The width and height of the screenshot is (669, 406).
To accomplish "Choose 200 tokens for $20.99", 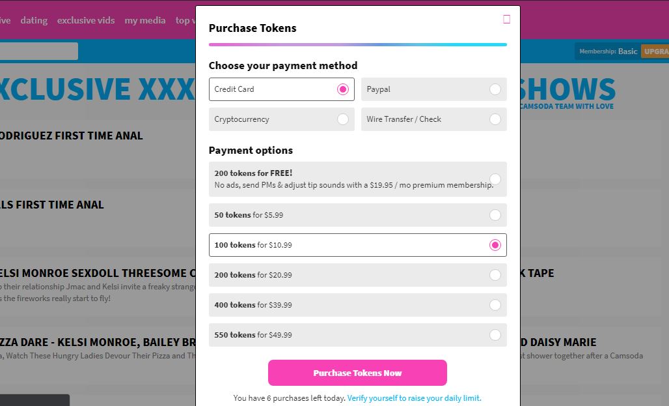I will click(357, 275).
